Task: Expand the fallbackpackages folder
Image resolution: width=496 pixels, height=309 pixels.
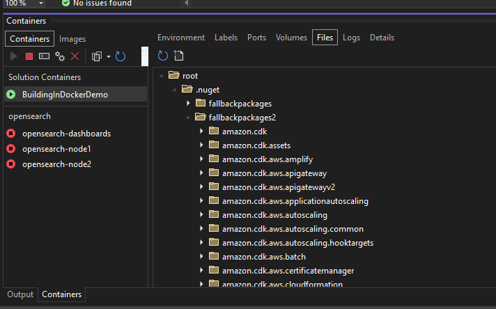Action: pos(188,103)
